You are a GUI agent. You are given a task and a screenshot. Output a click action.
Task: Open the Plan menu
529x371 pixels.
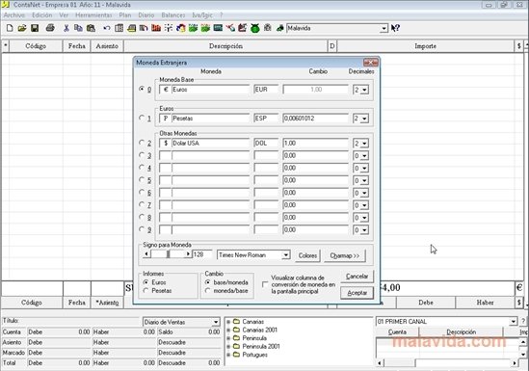125,15
